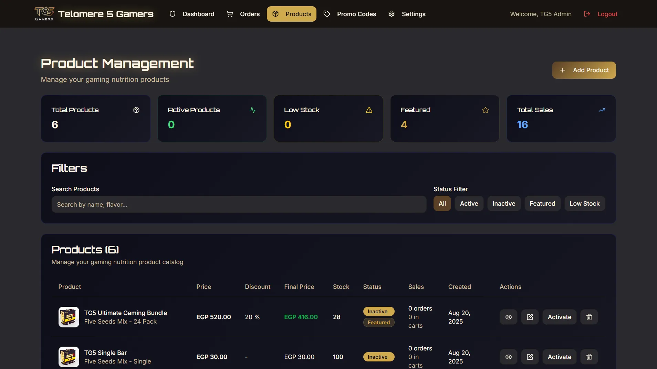Click the plus icon in Add Product

pyautogui.click(x=563, y=70)
